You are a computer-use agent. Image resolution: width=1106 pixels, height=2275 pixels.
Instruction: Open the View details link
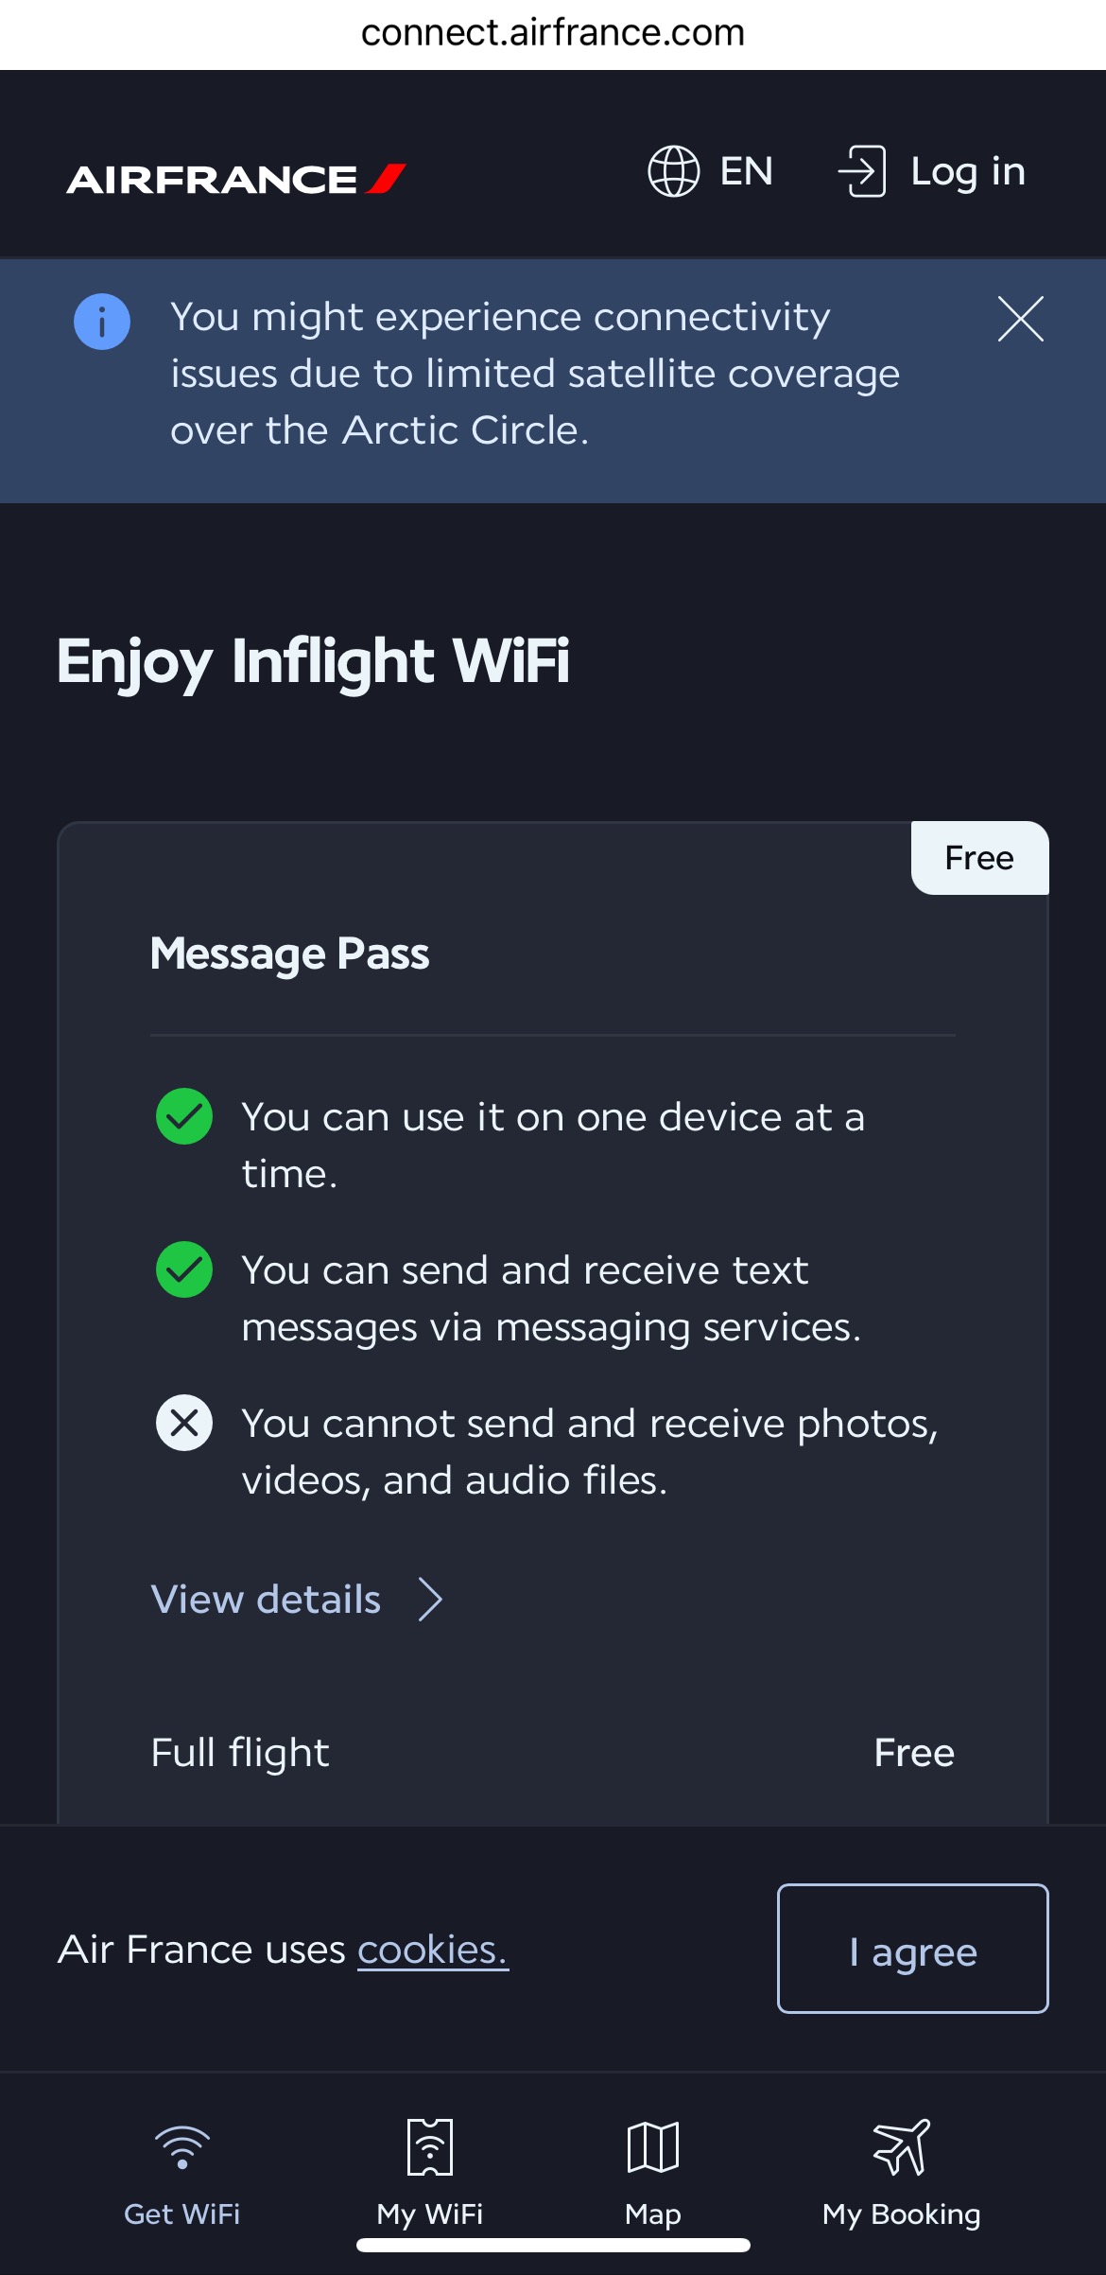click(x=266, y=1600)
